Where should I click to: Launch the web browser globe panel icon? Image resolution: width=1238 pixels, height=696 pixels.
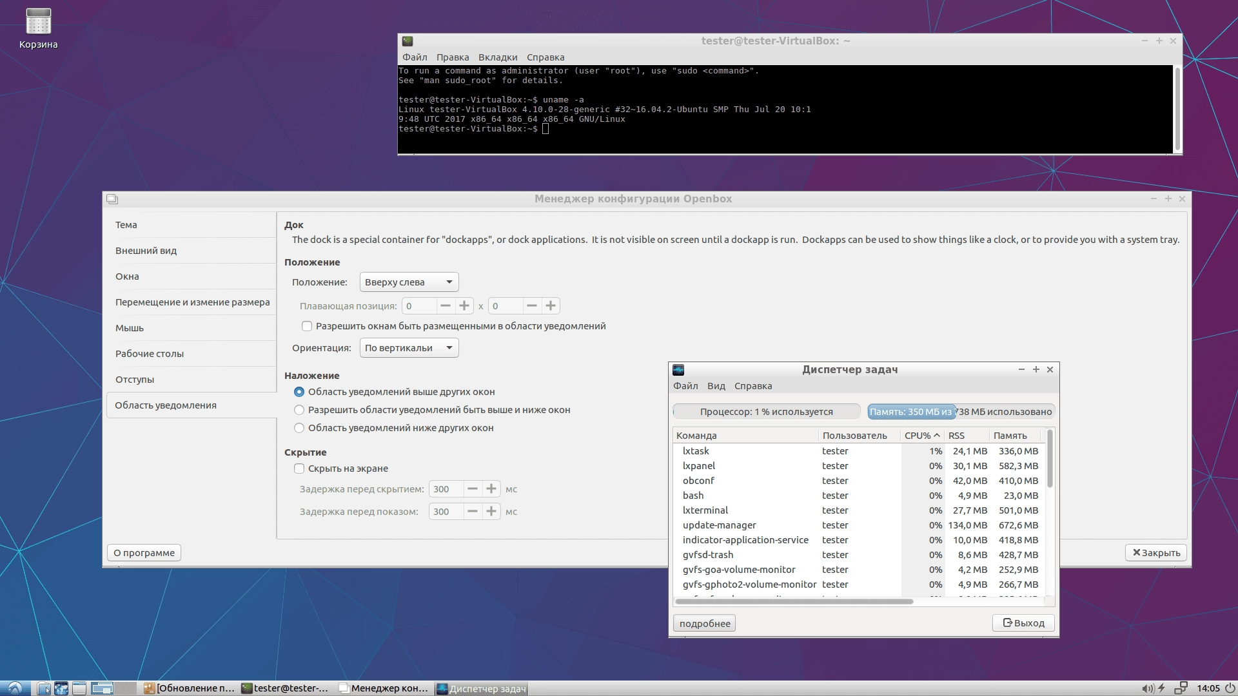pyautogui.click(x=61, y=688)
